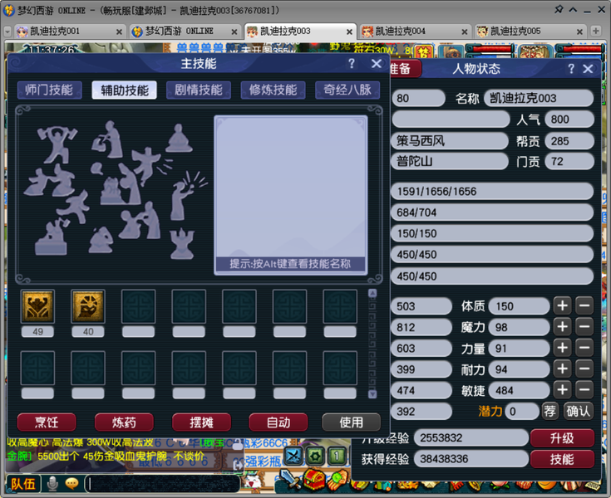Image resolution: width=611 pixels, height=498 pixels.
Task: Switch to the 梦幻西游 ONLINE tab
Action: tap(185, 32)
